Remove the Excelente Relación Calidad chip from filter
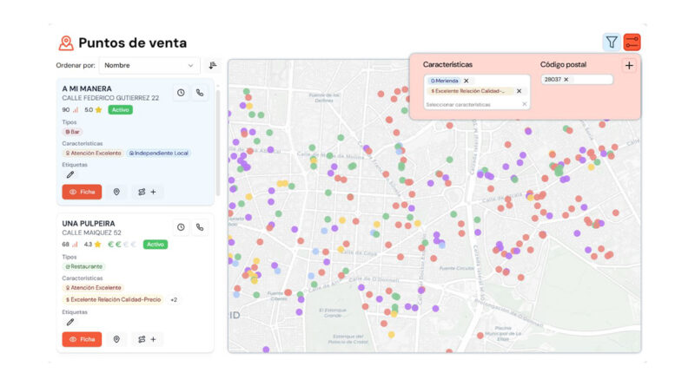The image size is (695, 386). coord(519,91)
